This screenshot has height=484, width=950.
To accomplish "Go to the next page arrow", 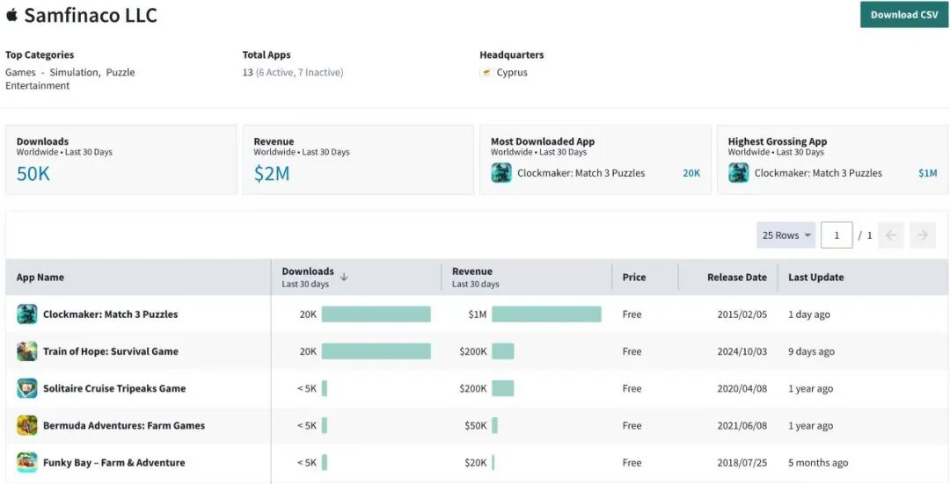I will coord(922,235).
